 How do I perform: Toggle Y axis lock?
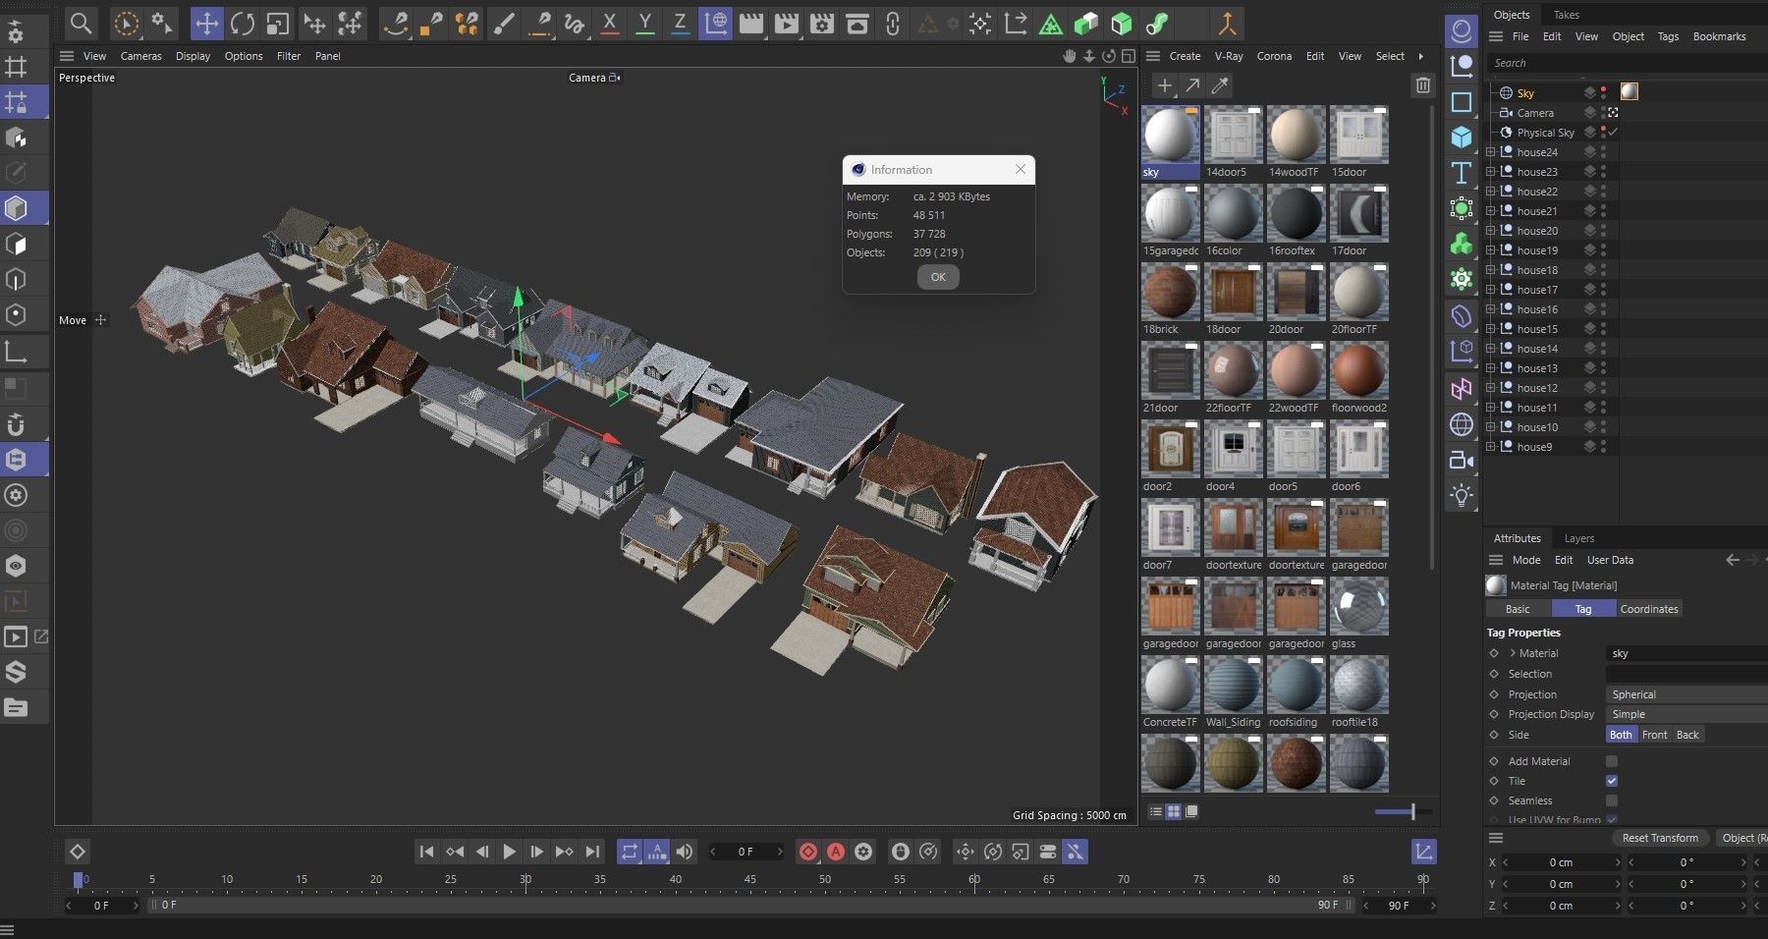coord(644,23)
